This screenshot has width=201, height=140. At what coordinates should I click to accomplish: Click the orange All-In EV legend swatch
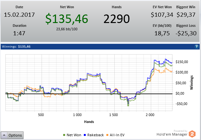[107, 135]
